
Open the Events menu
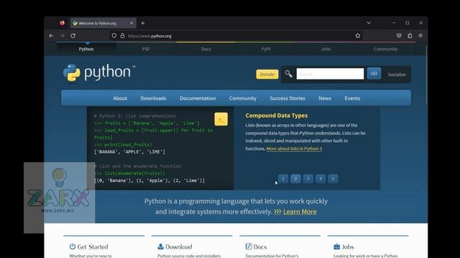tap(352, 98)
